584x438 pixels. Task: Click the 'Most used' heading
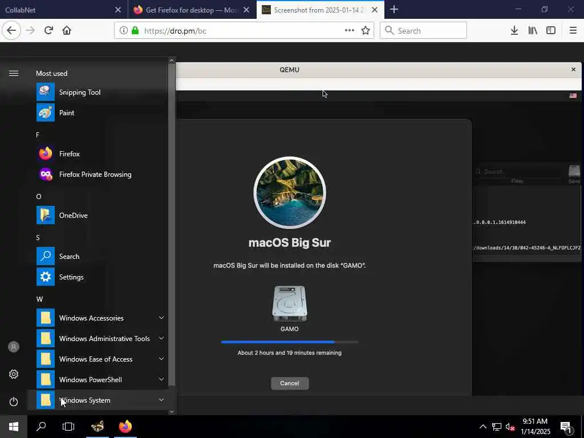click(52, 74)
